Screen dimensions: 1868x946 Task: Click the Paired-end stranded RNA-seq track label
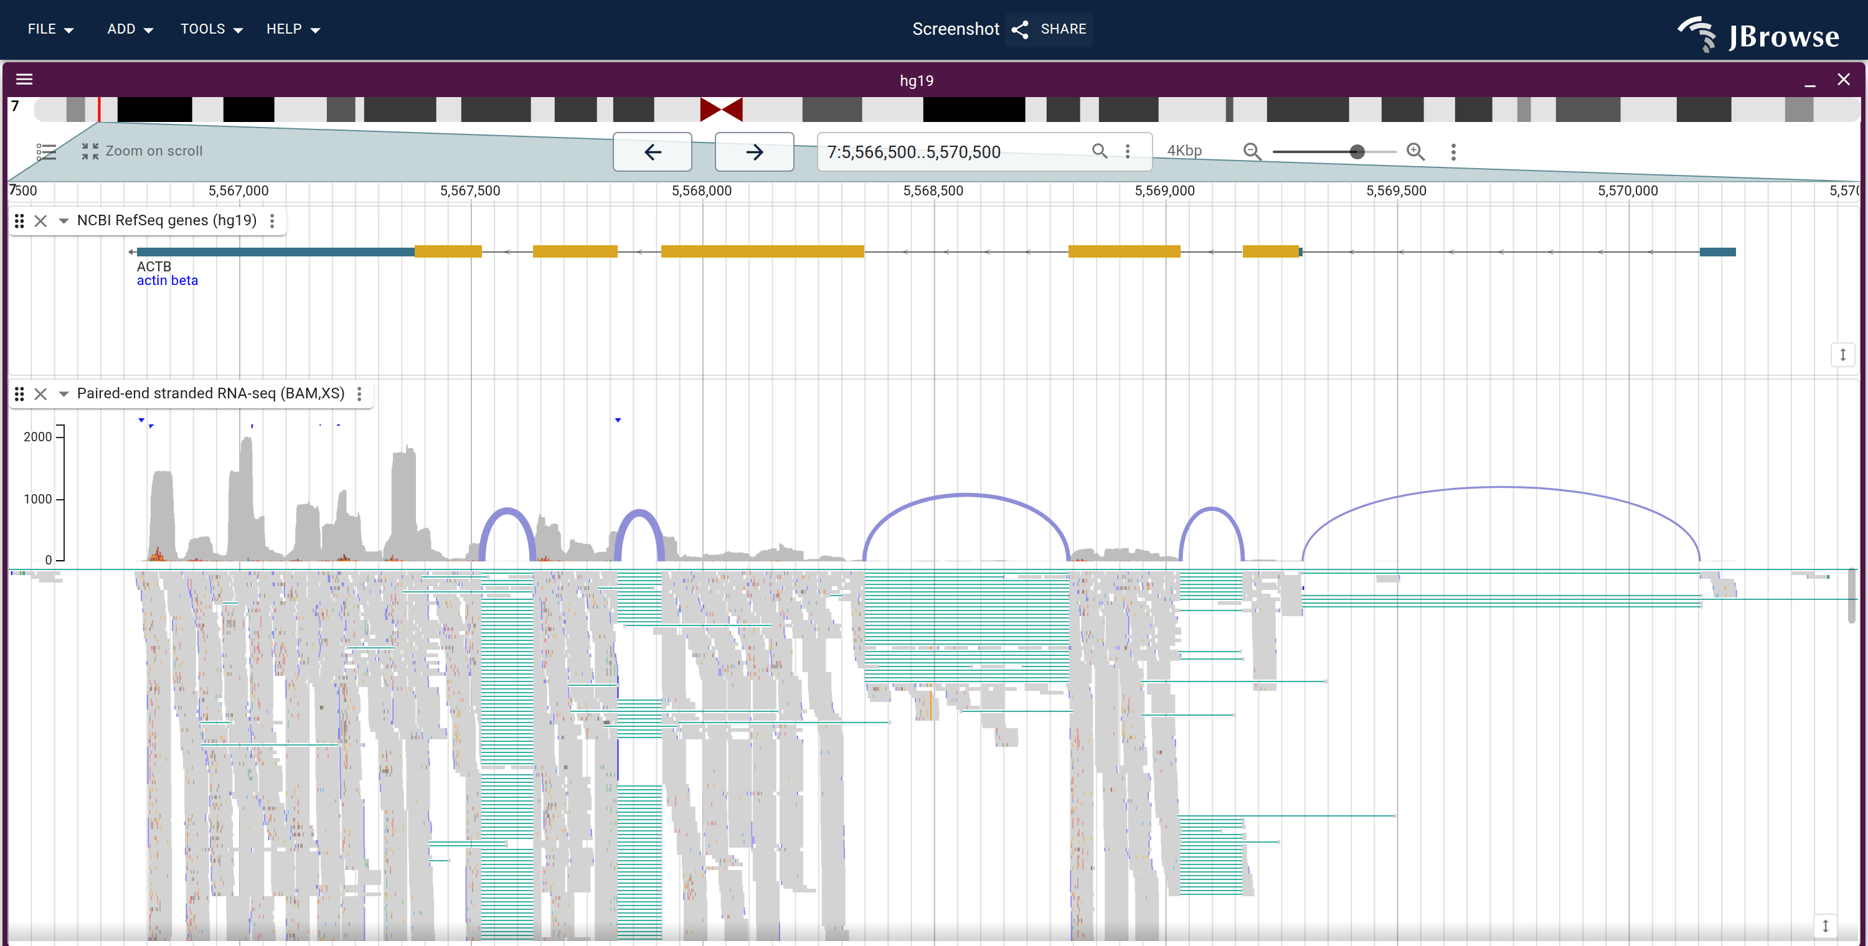(x=210, y=393)
